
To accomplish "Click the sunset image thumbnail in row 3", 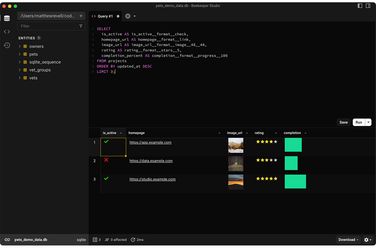I will 235,182.
